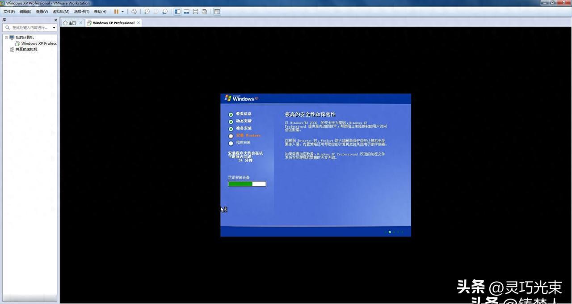This screenshot has height=304, width=572.
Task: Collapse the 我的计算机 tree node
Action: click(x=6, y=38)
